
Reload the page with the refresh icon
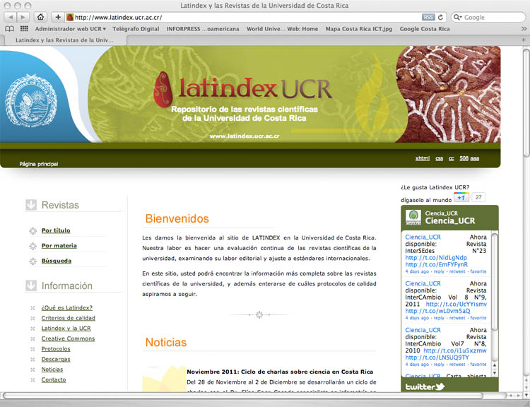pos(440,17)
